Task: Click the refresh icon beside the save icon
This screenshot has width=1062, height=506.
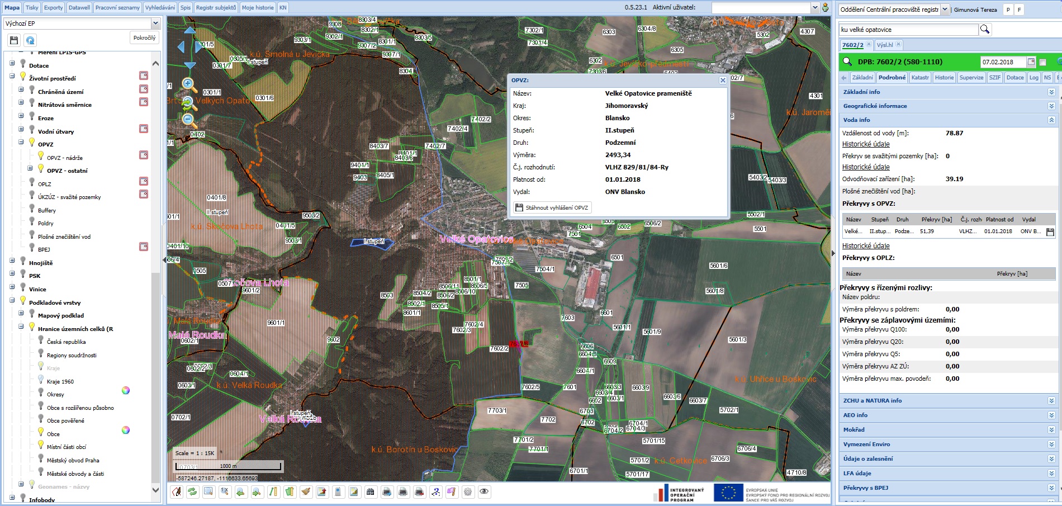Action: pyautogui.click(x=30, y=40)
